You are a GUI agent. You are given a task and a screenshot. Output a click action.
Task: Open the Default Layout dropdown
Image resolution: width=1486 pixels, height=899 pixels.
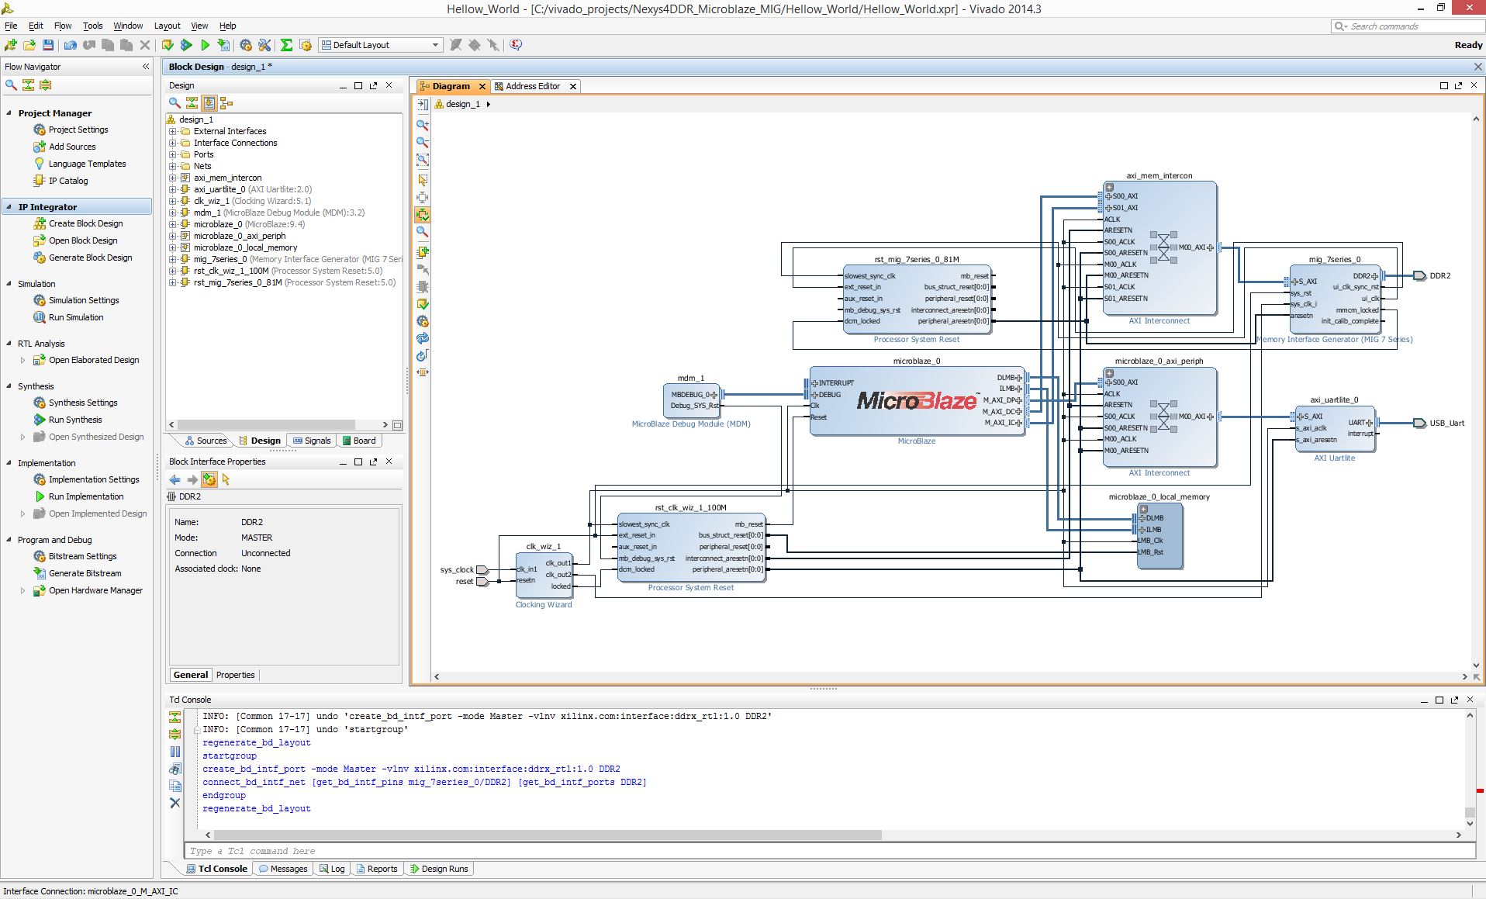381,45
